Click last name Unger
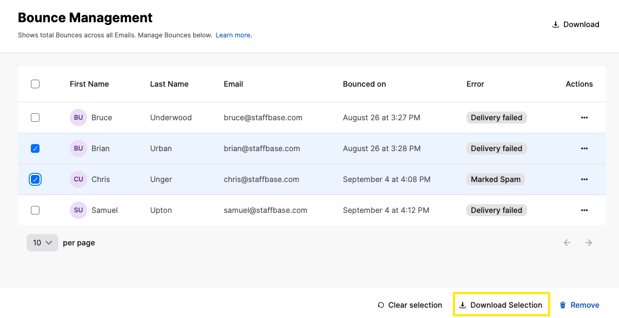619x318 pixels. tap(161, 179)
